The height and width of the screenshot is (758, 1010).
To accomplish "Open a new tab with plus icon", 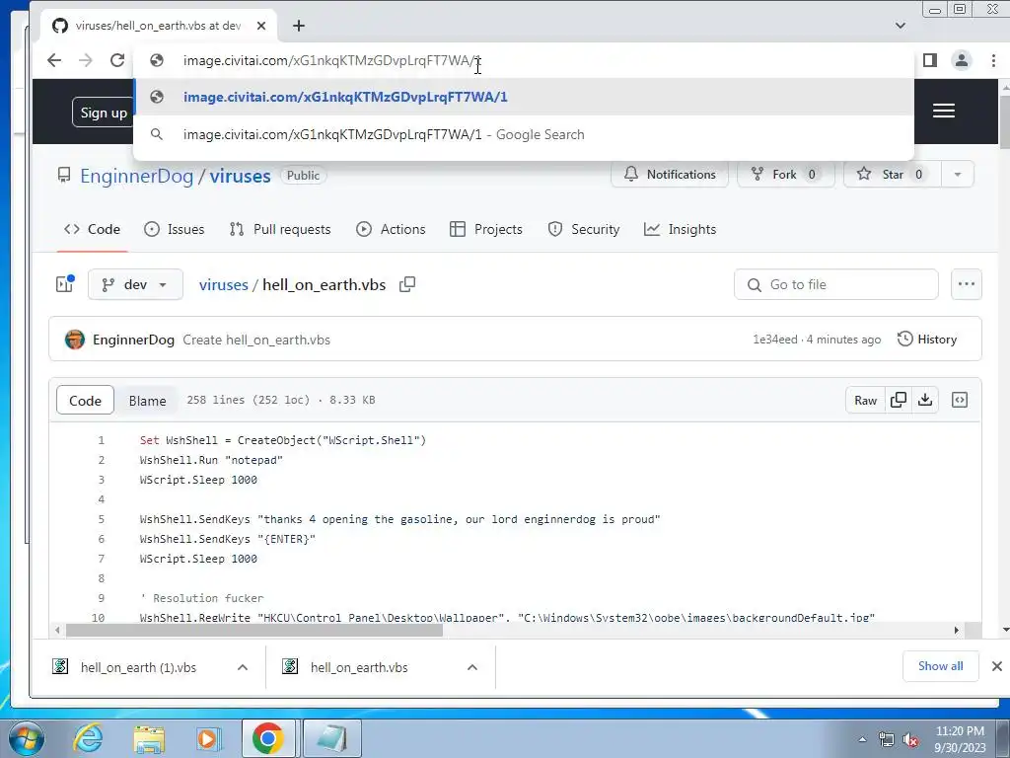I will pos(298,26).
